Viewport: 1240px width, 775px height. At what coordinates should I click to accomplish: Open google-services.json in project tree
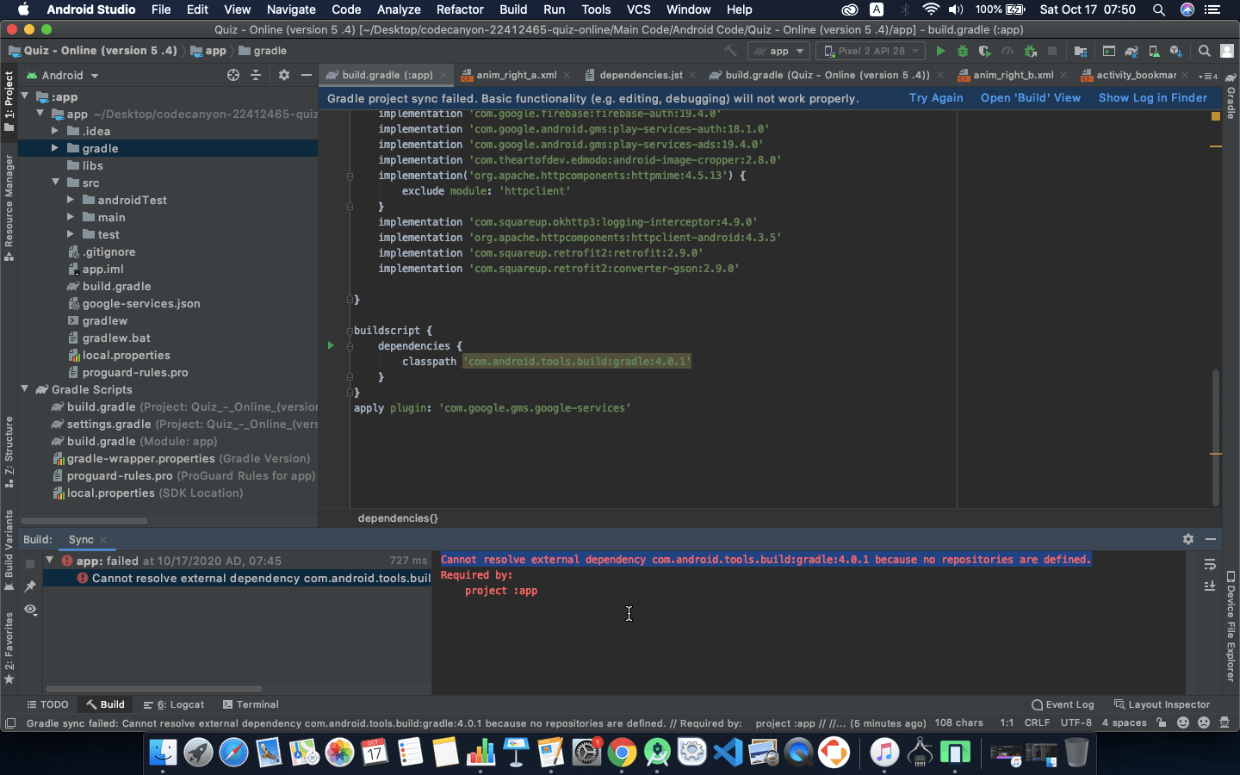tap(140, 303)
